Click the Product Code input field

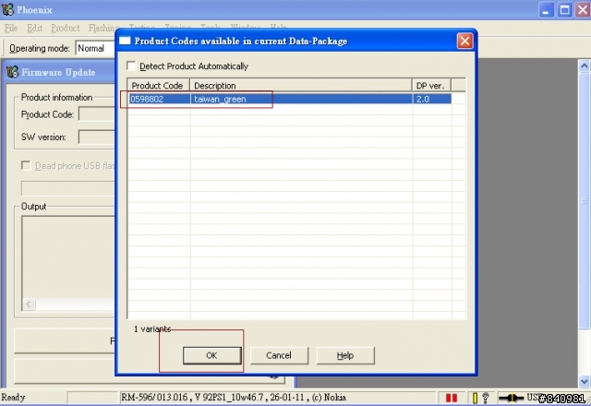click(x=96, y=114)
